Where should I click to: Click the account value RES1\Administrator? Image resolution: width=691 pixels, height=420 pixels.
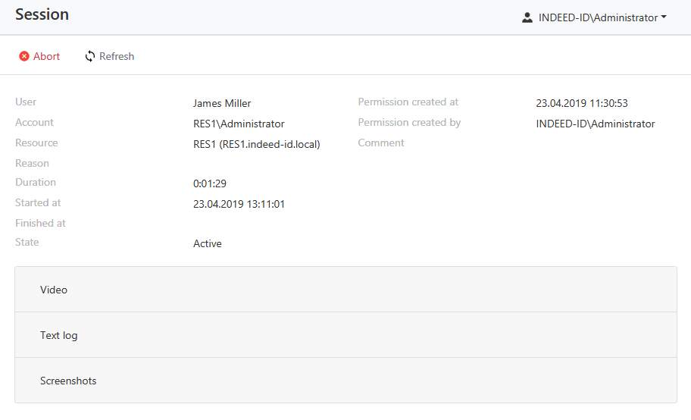(239, 124)
